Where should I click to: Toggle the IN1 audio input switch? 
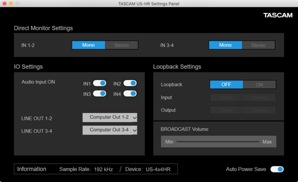tap(99, 83)
